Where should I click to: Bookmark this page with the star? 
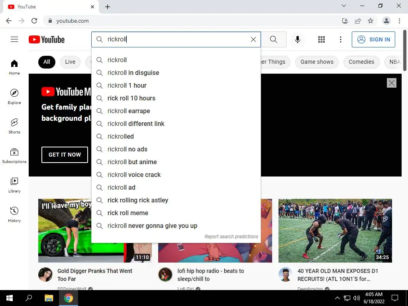pos(371,21)
